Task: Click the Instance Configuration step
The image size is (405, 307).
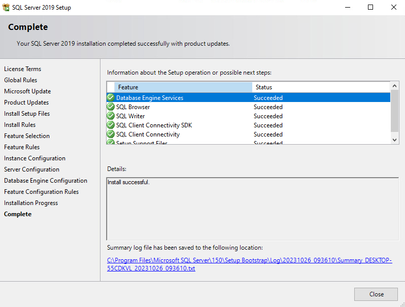Action: 35,158
